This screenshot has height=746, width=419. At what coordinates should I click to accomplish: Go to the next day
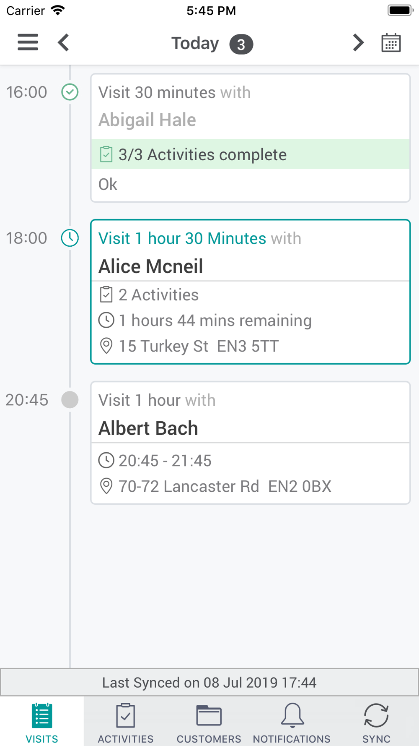pyautogui.click(x=358, y=42)
